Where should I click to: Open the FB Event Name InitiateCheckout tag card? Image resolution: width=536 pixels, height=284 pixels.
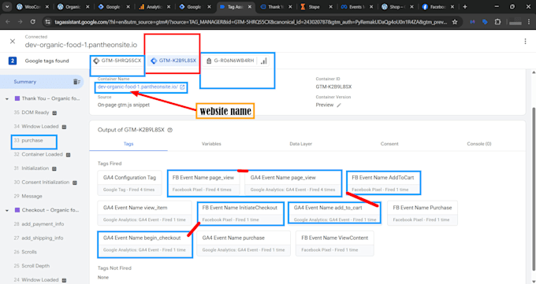pos(240,213)
